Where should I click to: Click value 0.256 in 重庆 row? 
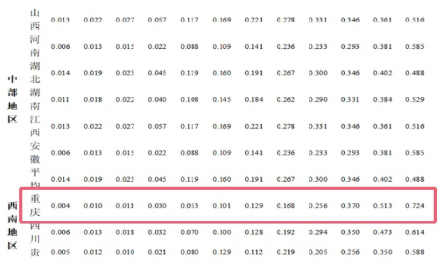(318, 206)
